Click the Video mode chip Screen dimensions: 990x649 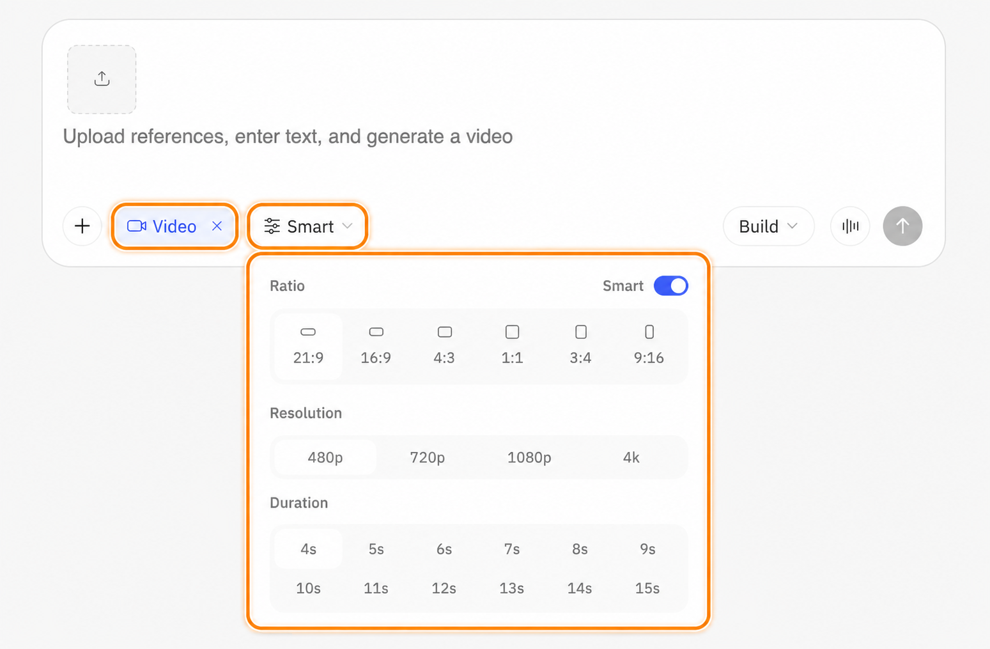174,226
